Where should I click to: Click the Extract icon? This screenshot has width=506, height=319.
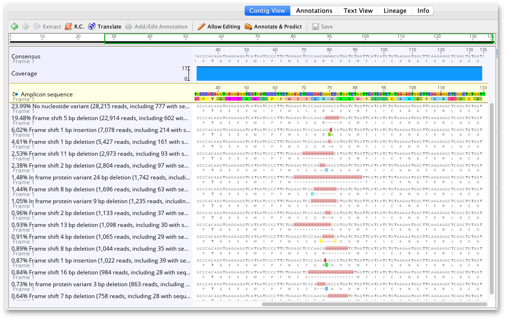pyautogui.click(x=37, y=27)
